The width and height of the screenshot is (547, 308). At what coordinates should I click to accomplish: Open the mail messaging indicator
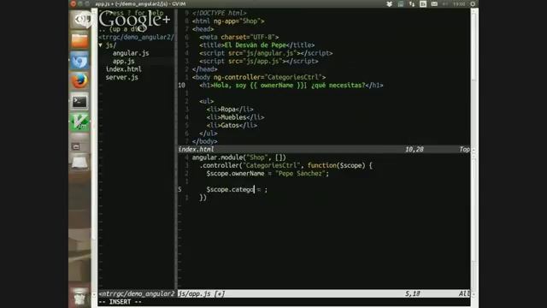pos(434,3)
